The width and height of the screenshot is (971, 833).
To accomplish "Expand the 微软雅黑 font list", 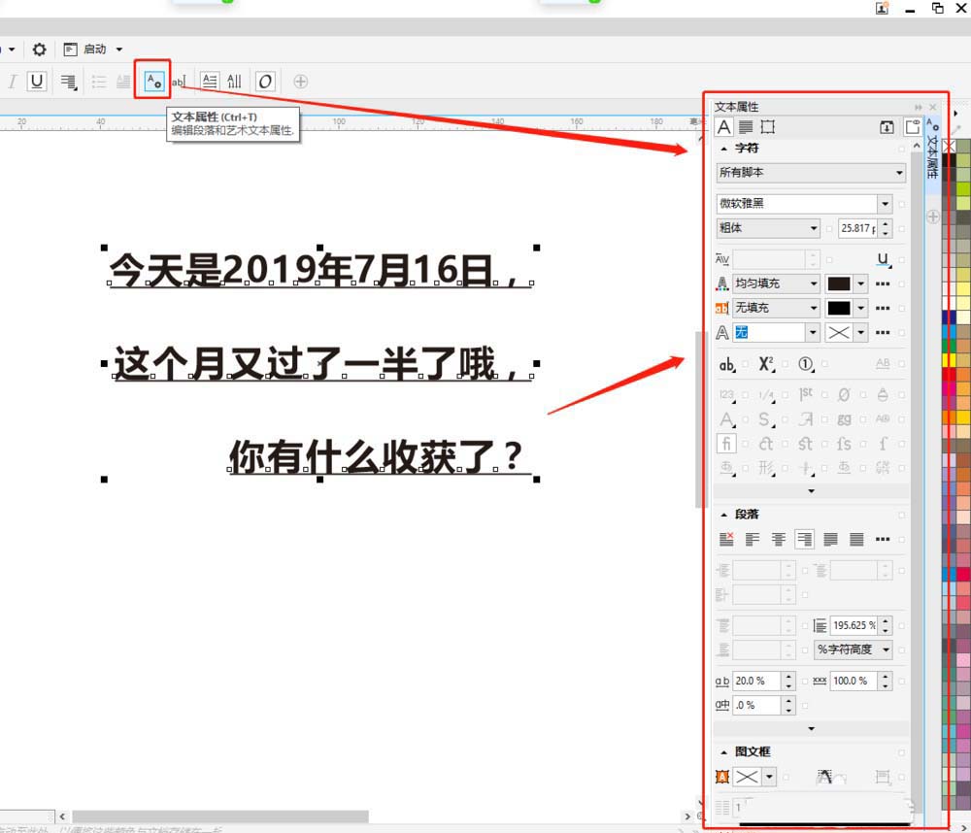I will click(x=884, y=204).
